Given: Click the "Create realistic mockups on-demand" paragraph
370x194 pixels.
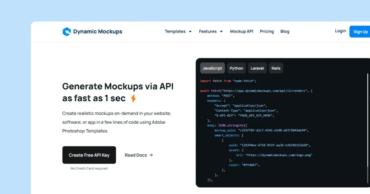Looking at the screenshot, I should pos(117,122).
